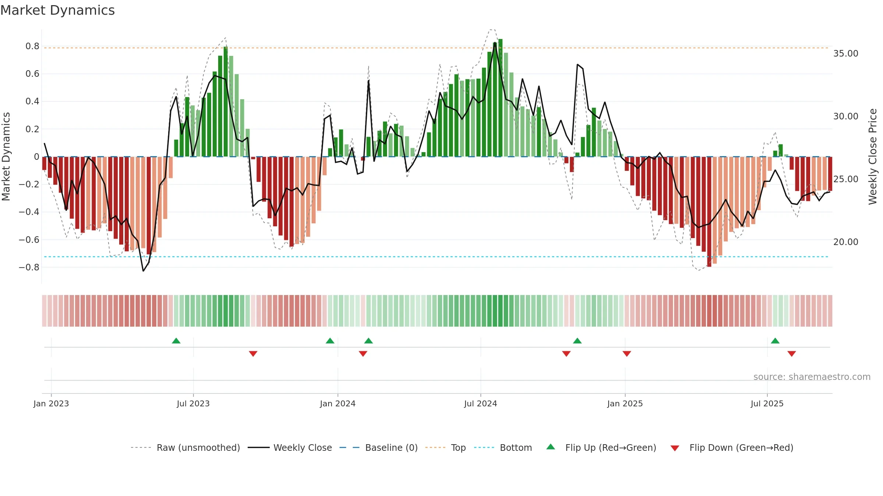Toggle the Bottom legend entry
The height and width of the screenshot is (496, 883).
pyautogui.click(x=503, y=448)
